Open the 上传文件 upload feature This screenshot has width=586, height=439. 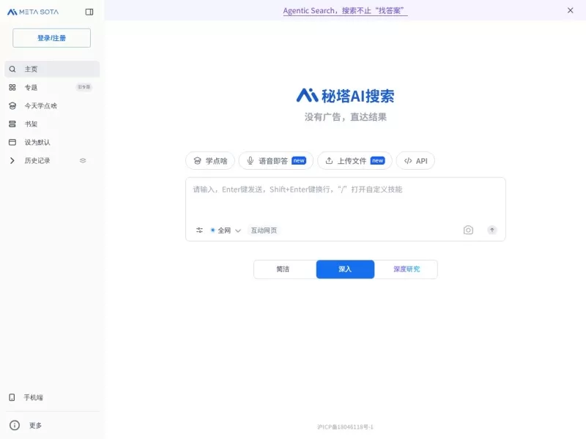click(x=330, y=160)
